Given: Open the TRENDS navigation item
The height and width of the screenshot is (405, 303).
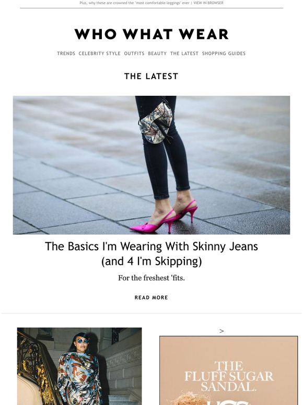Looking at the screenshot, I should pyautogui.click(x=66, y=53).
